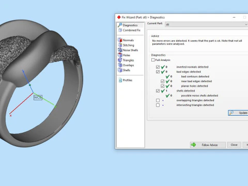This screenshot has width=248, height=186.
Task: Click 'possible noise shells detected' text
Action: tap(199, 96)
